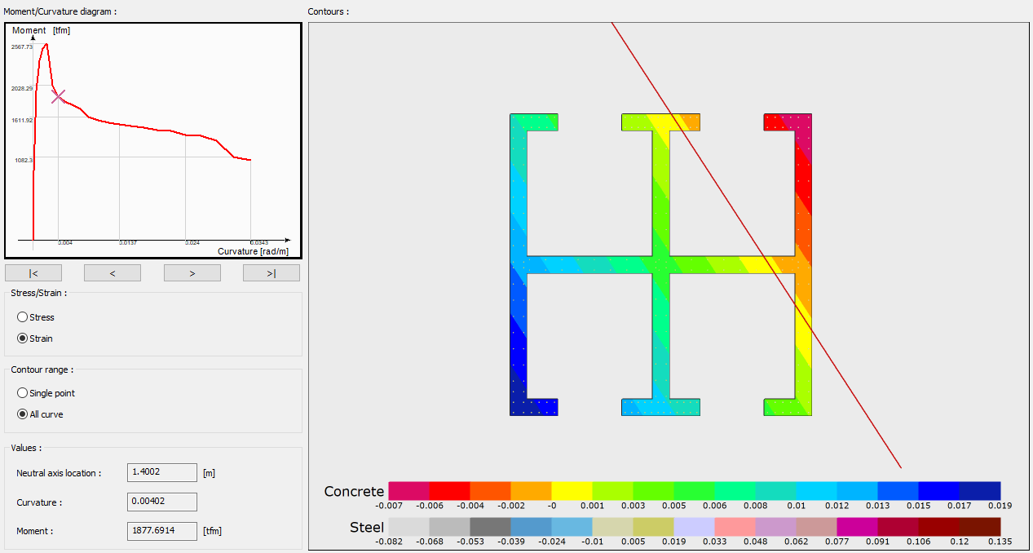The height and width of the screenshot is (553, 1033).
Task: Click the pink X marker on the moment curve
Action: pos(57,96)
